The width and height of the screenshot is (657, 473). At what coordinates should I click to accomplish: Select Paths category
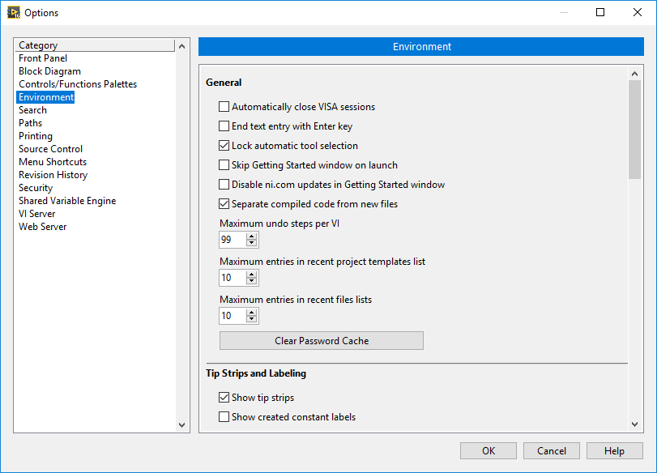(30, 123)
